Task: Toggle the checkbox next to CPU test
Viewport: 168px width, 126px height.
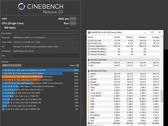Action: (78, 19)
